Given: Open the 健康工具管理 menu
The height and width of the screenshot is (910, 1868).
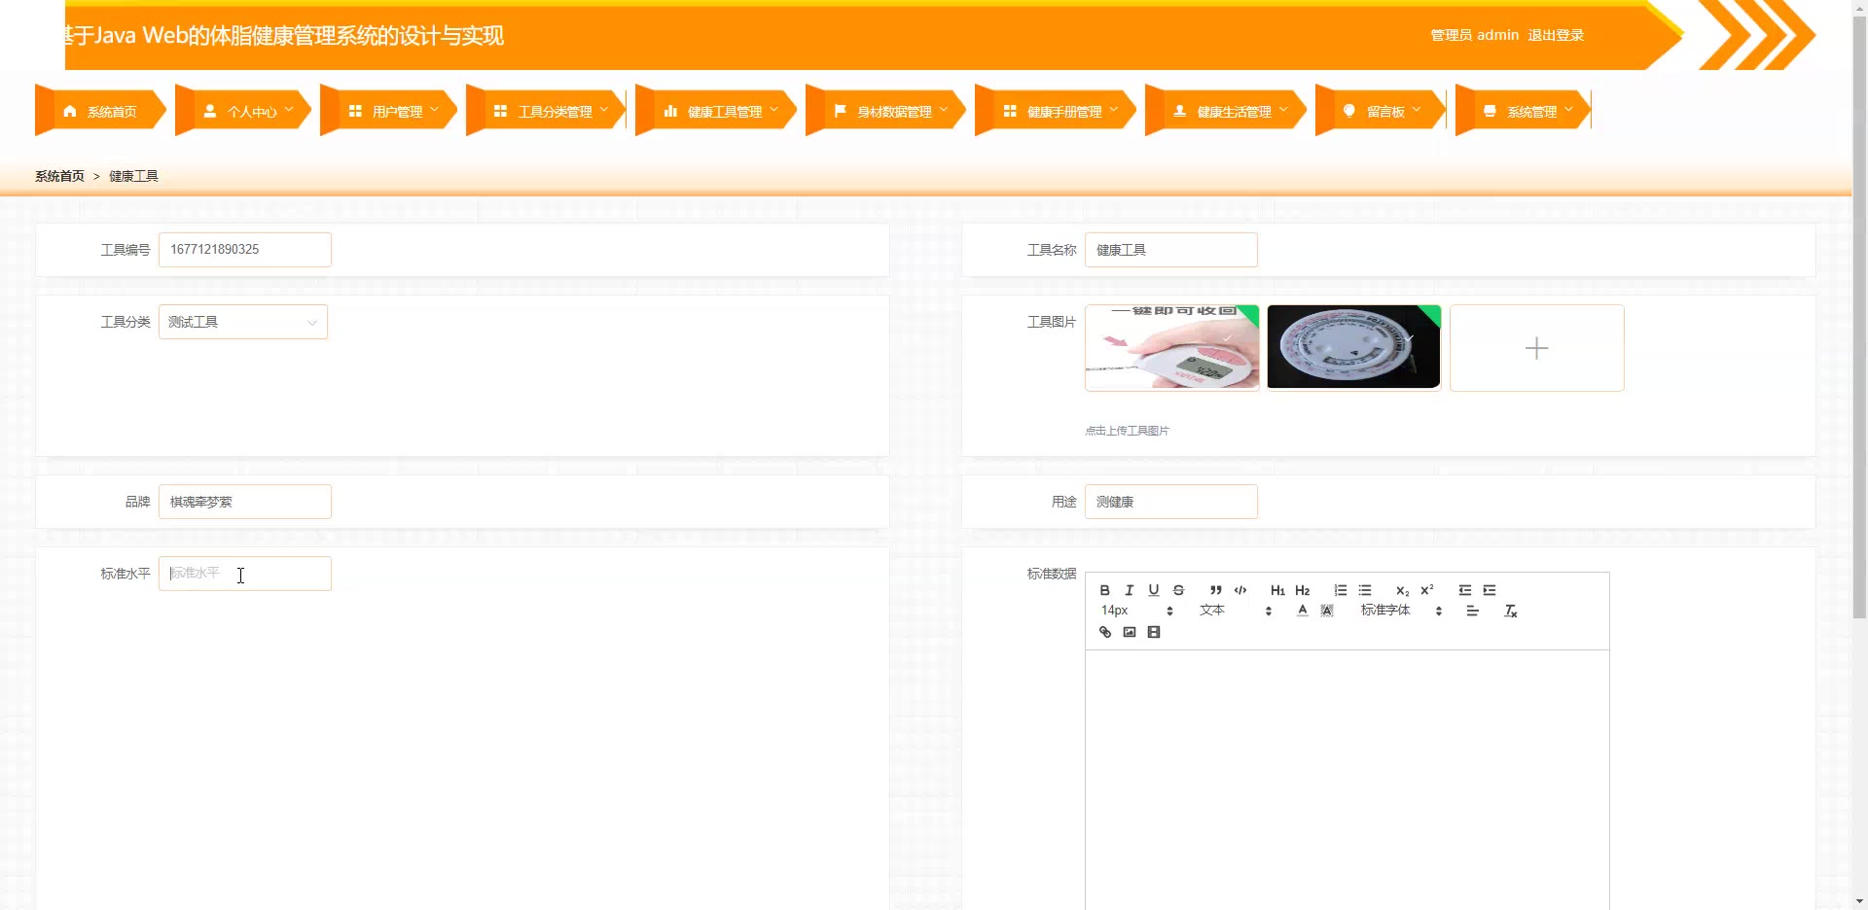Looking at the screenshot, I should click(x=716, y=112).
